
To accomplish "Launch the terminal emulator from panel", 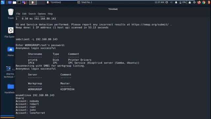I will pyautogui.click(x=19, y=2).
